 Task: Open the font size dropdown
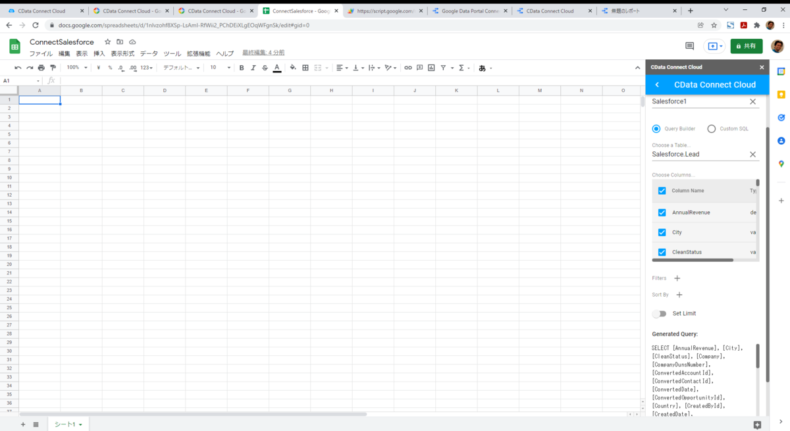click(221, 68)
